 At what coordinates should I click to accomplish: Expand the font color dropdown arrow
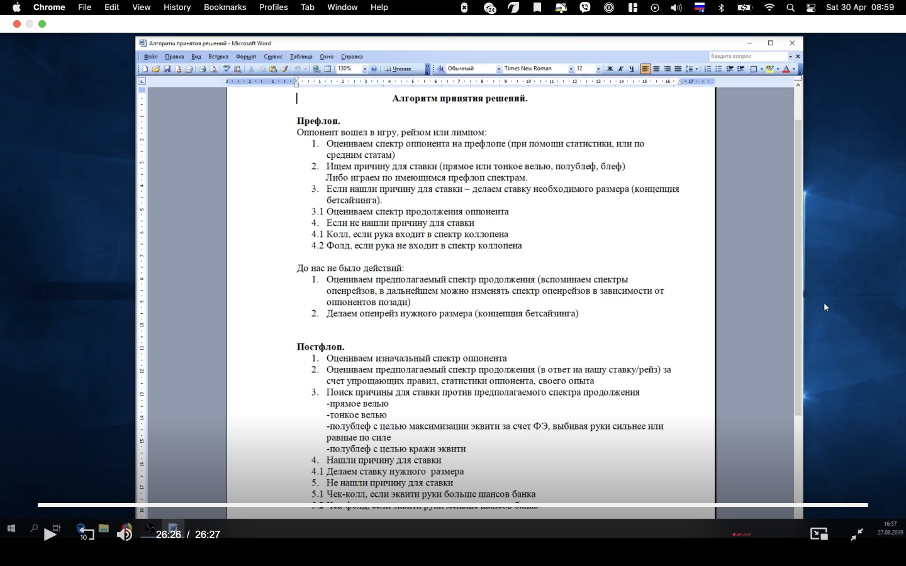point(794,69)
